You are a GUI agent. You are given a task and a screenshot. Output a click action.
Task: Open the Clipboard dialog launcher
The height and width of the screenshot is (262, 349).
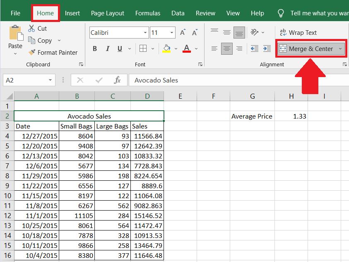click(81, 64)
